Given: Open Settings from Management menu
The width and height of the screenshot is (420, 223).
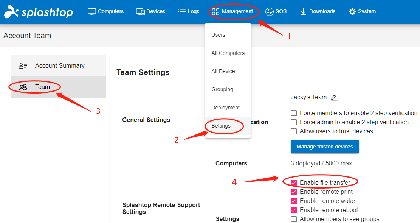Looking at the screenshot, I should 228,126.
